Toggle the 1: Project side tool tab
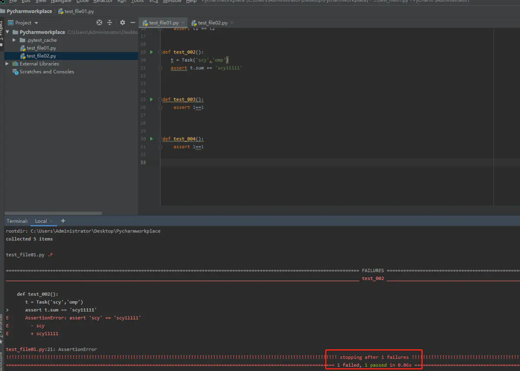This screenshot has width=520, height=371. [x=1, y=33]
